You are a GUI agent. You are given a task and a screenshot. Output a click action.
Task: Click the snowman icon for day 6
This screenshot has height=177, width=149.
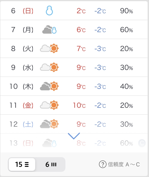pos(49,11)
